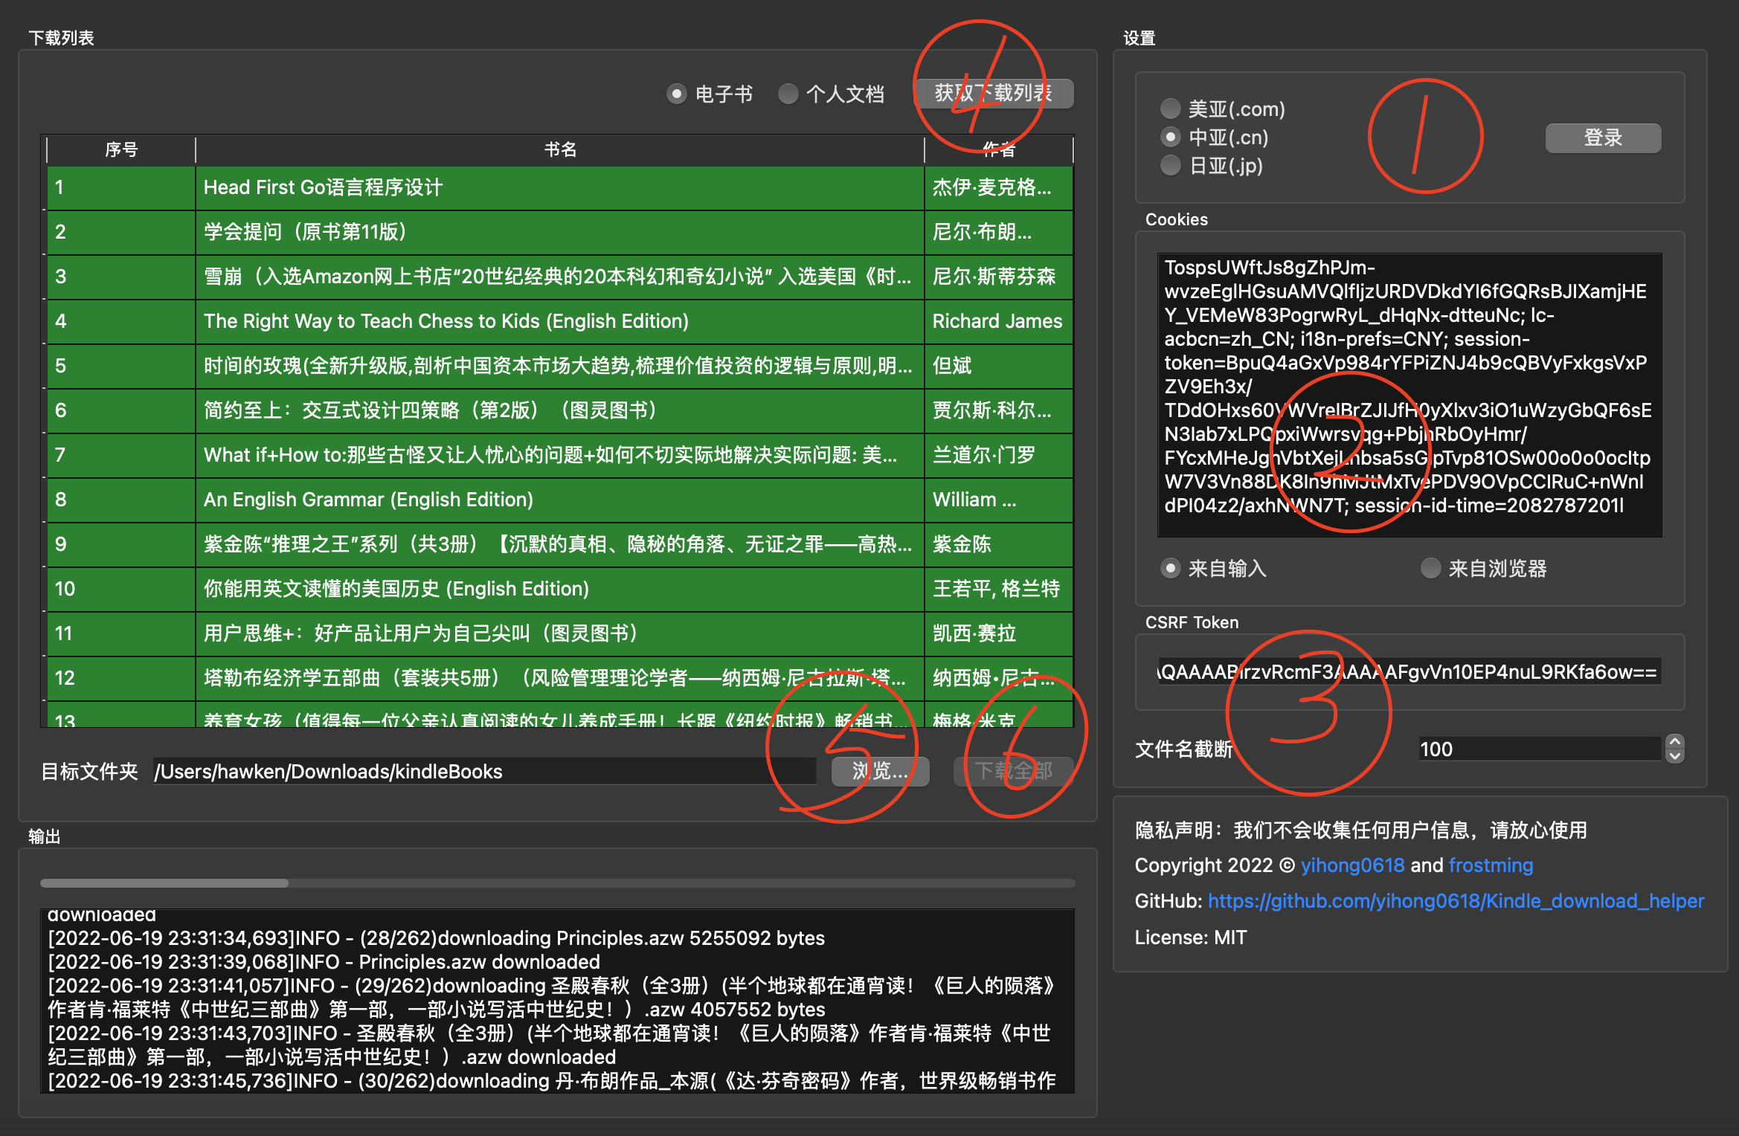Choose the 日亚(.jp) region option
This screenshot has height=1136, width=1739.
pyautogui.click(x=1170, y=165)
